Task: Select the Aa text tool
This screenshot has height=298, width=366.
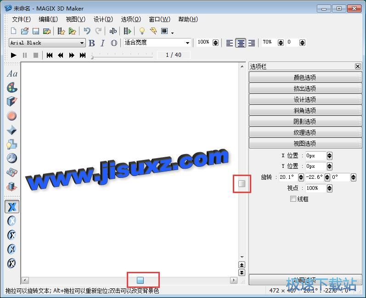Action: pyautogui.click(x=12, y=74)
